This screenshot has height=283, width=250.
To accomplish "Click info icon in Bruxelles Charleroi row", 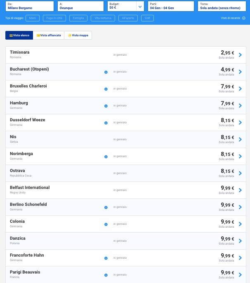I will (x=106, y=89).
